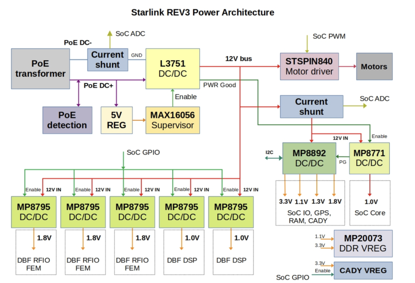415x283 pixels.
Task: Click the STSPIN840 Motor driver block
Action: pos(309,66)
